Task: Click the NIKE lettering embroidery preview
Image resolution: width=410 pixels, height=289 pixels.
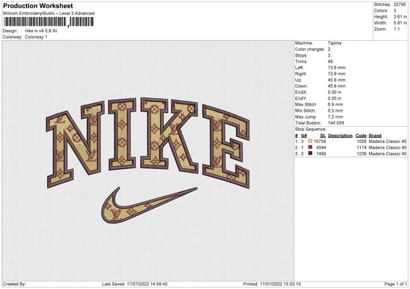Action: 148,142
